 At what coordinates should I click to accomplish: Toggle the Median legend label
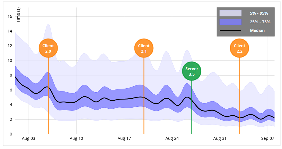click(257, 30)
